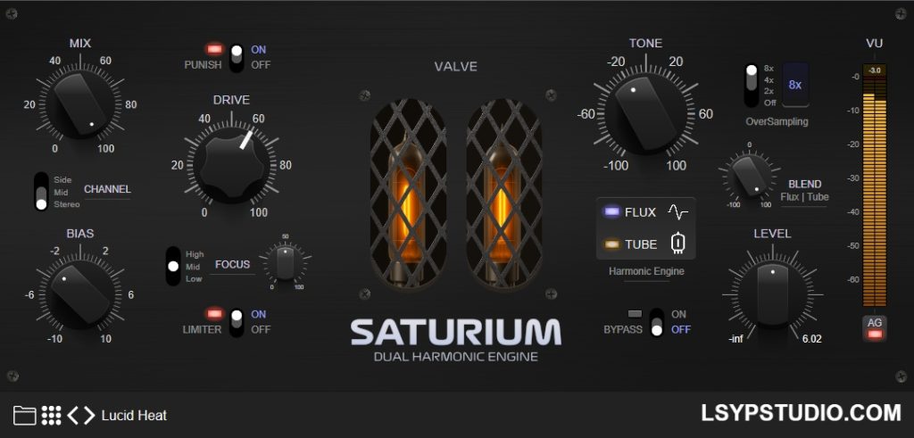Open the preset folder browser icon
The image size is (914, 438).
(24, 416)
